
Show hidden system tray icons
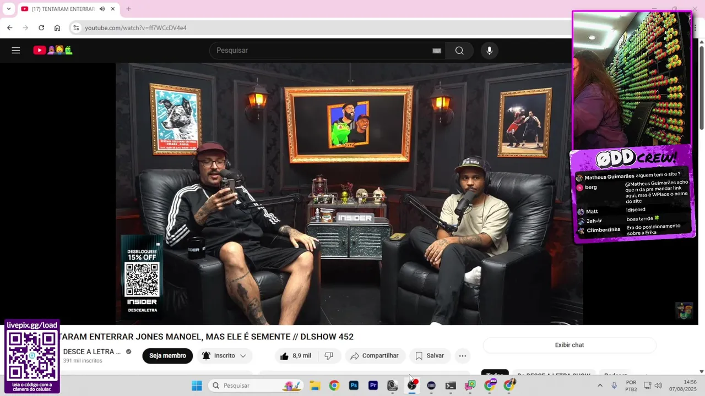coord(600,386)
